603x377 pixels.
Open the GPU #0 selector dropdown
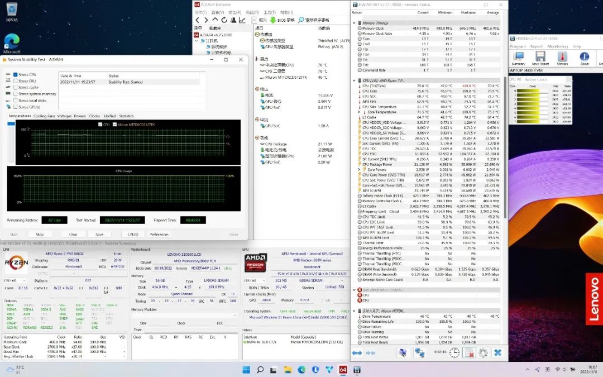click(255, 280)
